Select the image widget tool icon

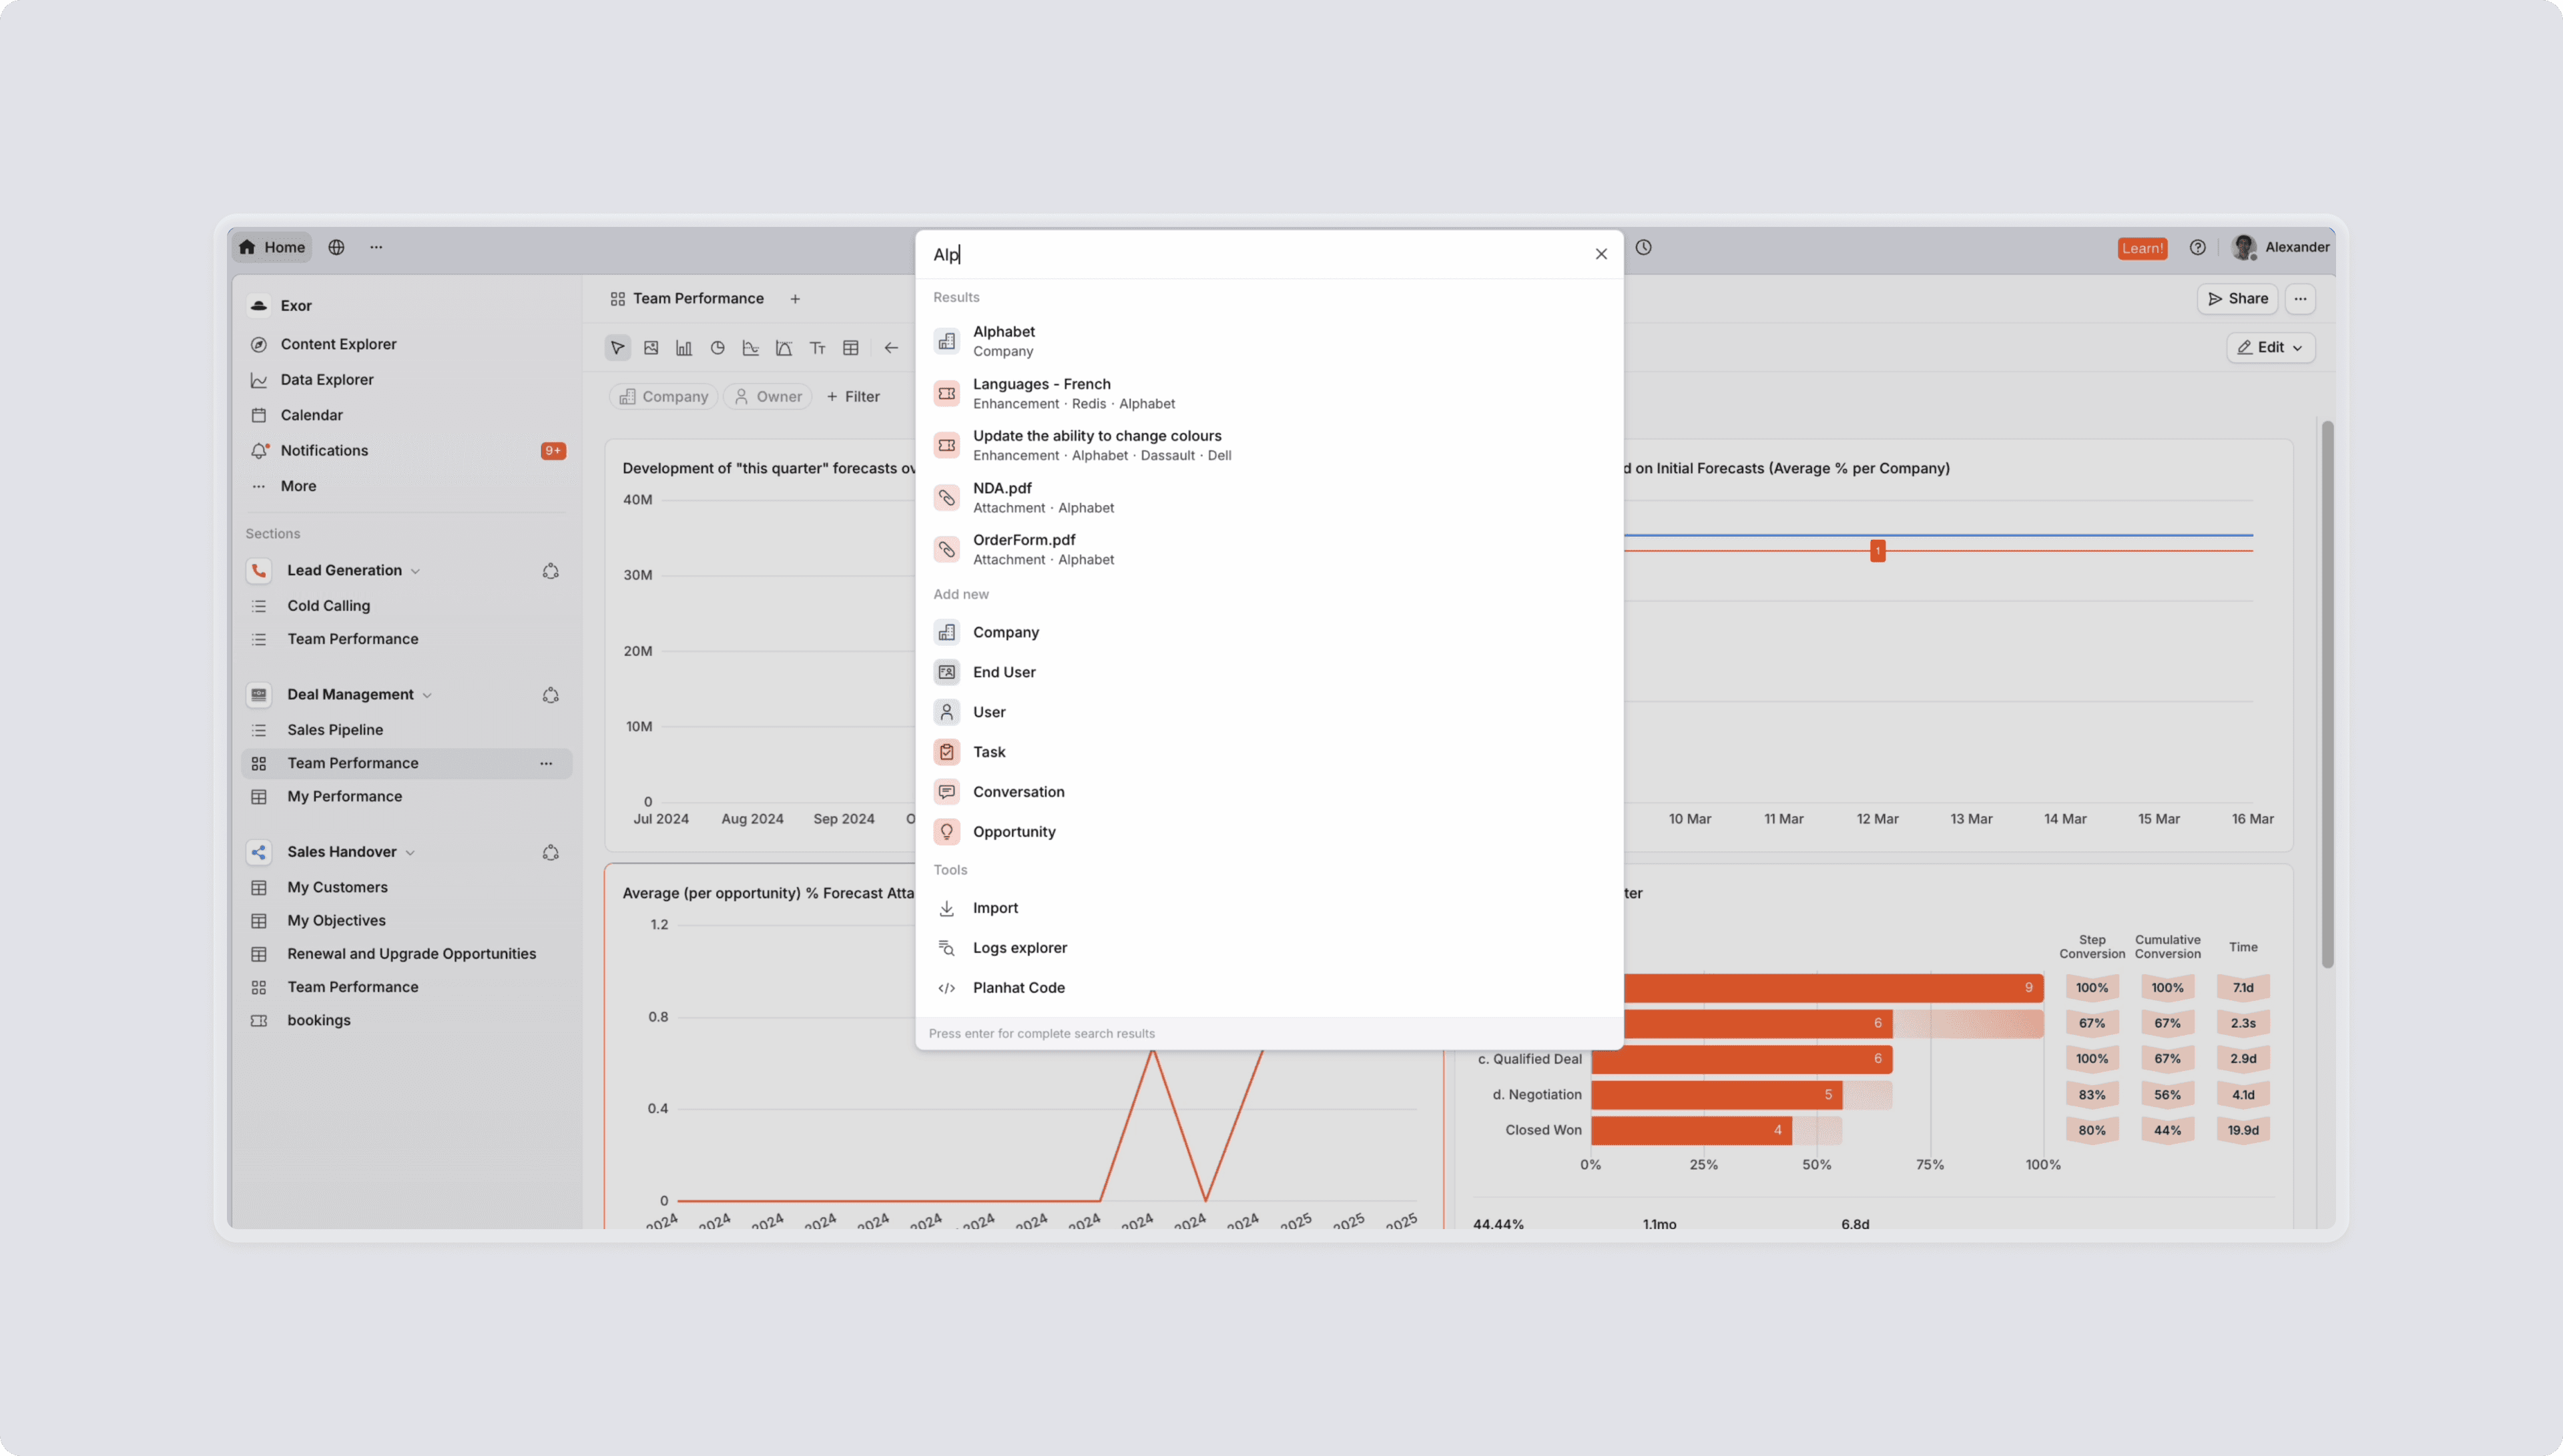tap(651, 348)
